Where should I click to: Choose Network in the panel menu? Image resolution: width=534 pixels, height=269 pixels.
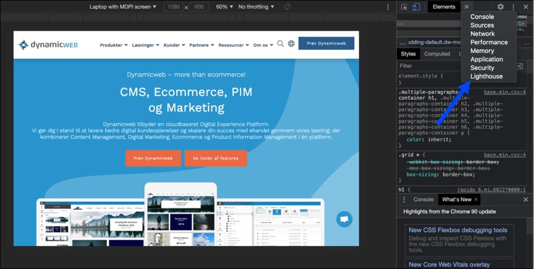482,34
